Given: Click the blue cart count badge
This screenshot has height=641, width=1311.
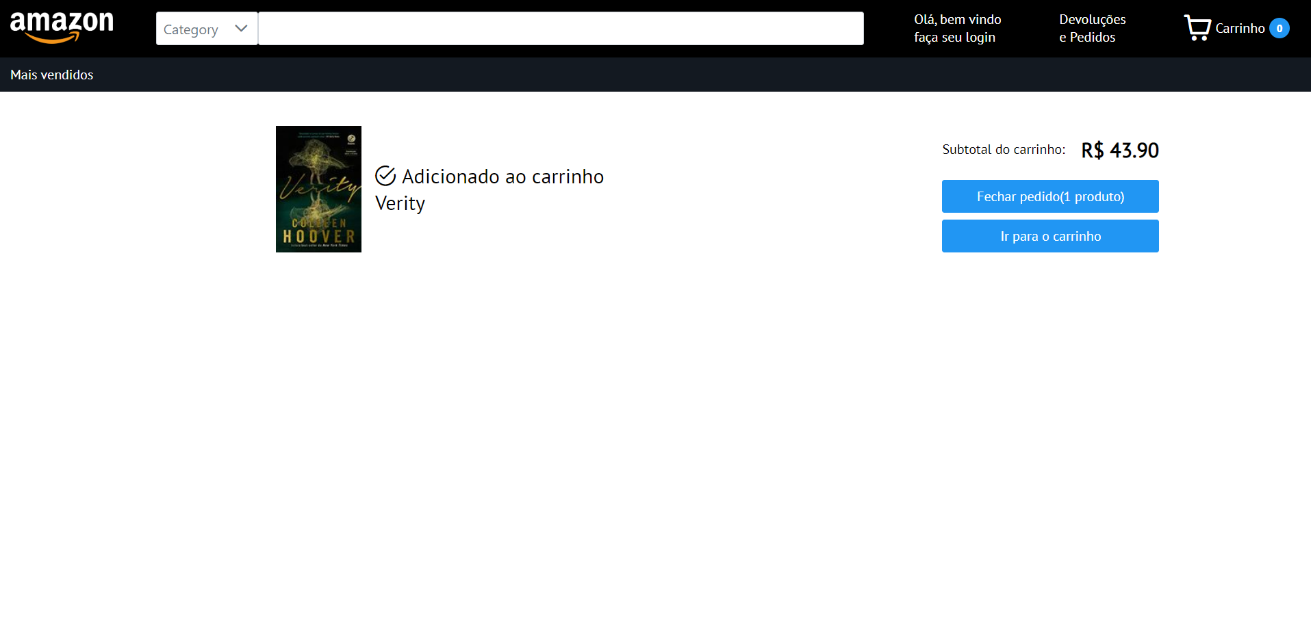Looking at the screenshot, I should (1279, 28).
